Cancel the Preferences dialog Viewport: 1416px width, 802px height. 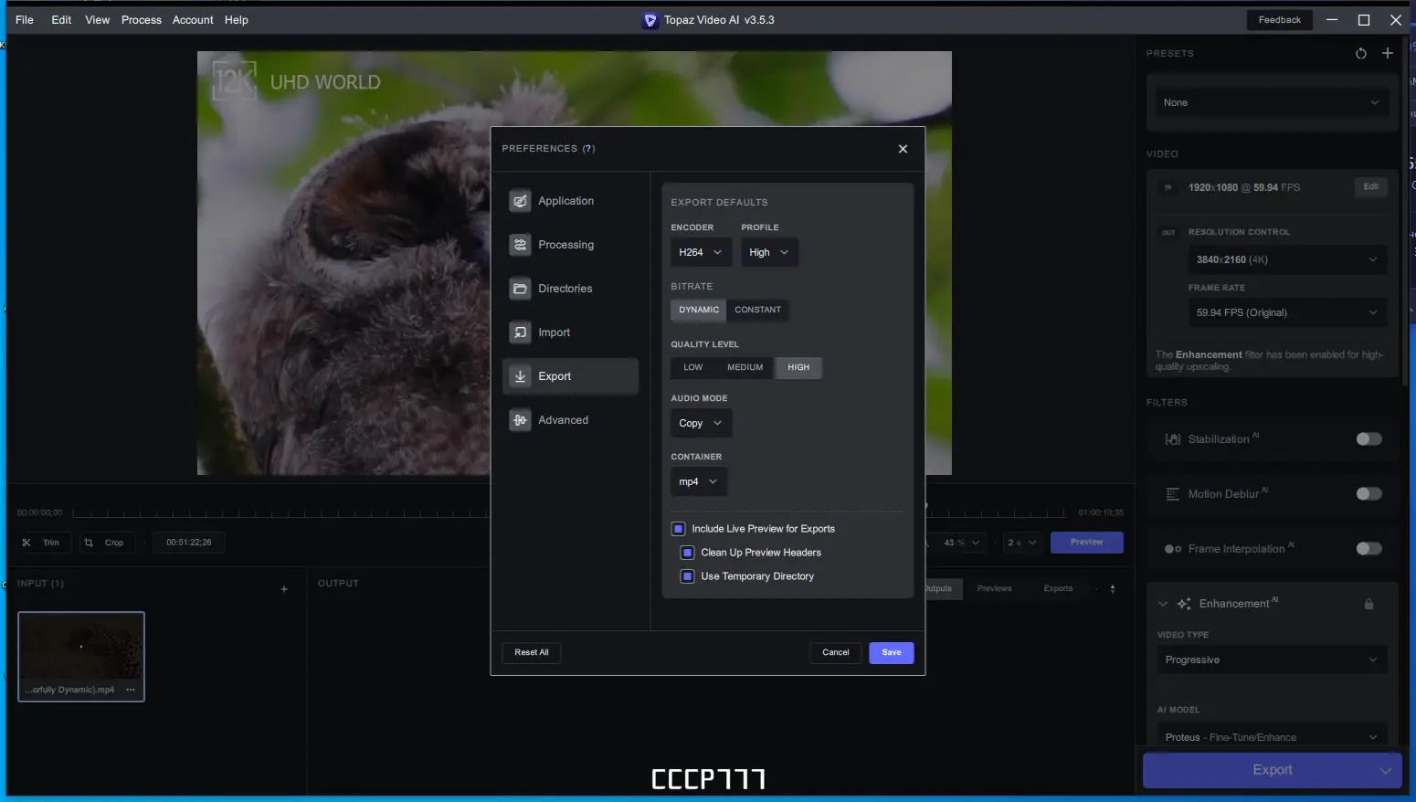836,652
